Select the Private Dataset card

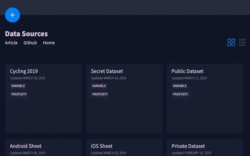(x=205, y=147)
